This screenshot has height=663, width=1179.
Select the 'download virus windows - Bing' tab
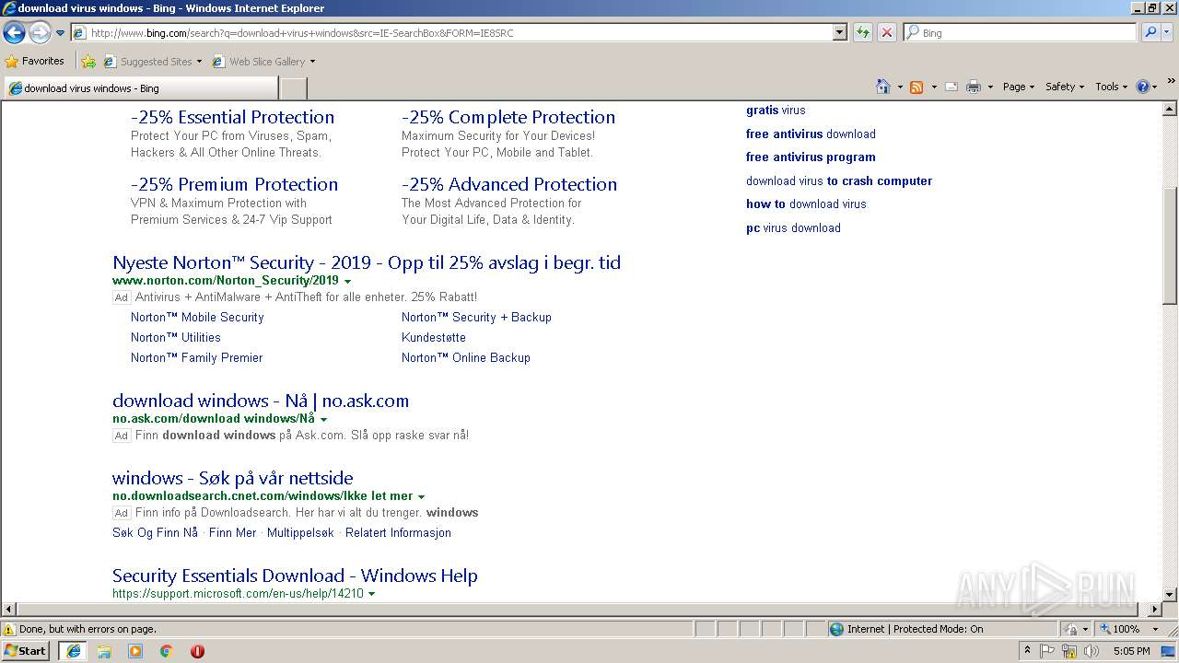(140, 88)
